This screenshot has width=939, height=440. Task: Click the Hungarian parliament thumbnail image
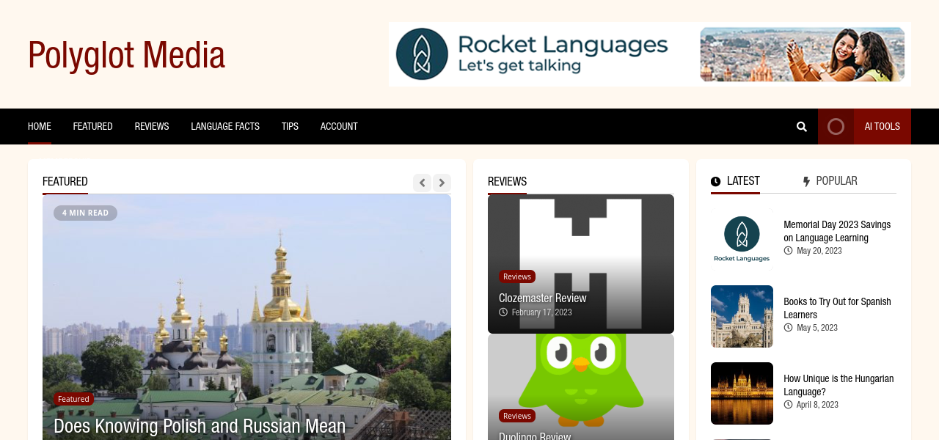[x=742, y=393]
